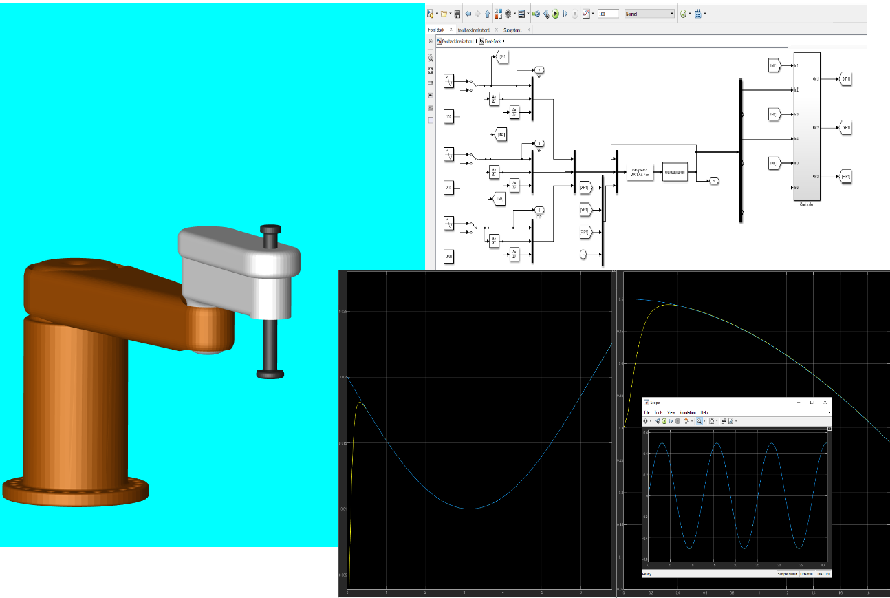Expand the Scope zoom options dropdown arrow
The image size is (890, 598).
705,421
